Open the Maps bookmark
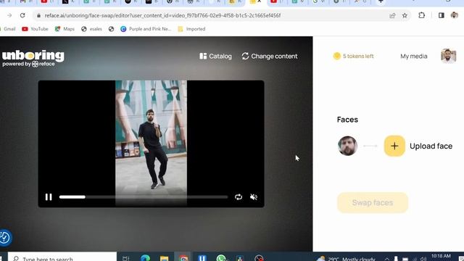This screenshot has width=464, height=261. coord(65,29)
